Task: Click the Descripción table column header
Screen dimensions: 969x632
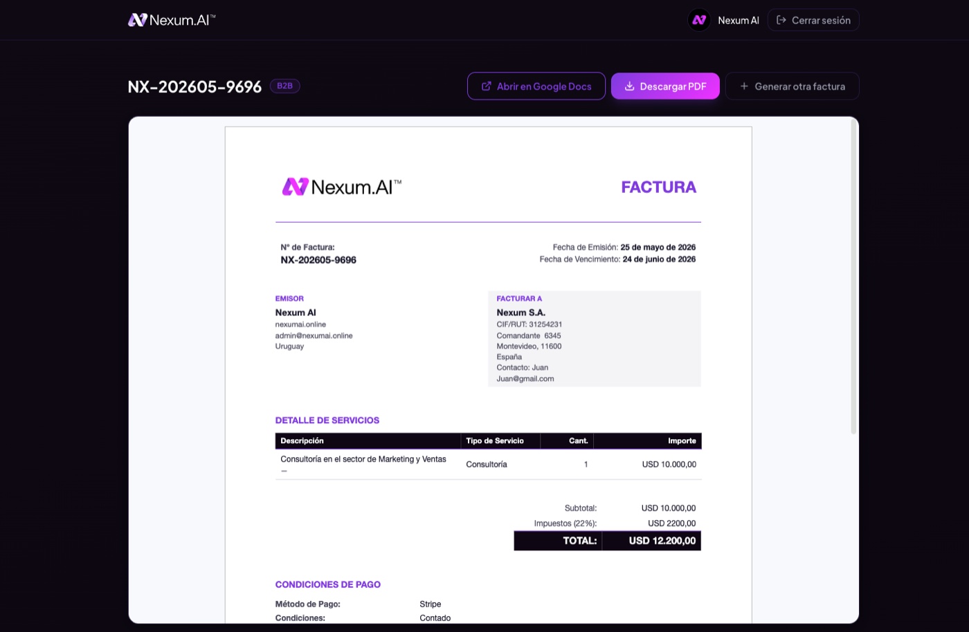Action: click(x=302, y=440)
